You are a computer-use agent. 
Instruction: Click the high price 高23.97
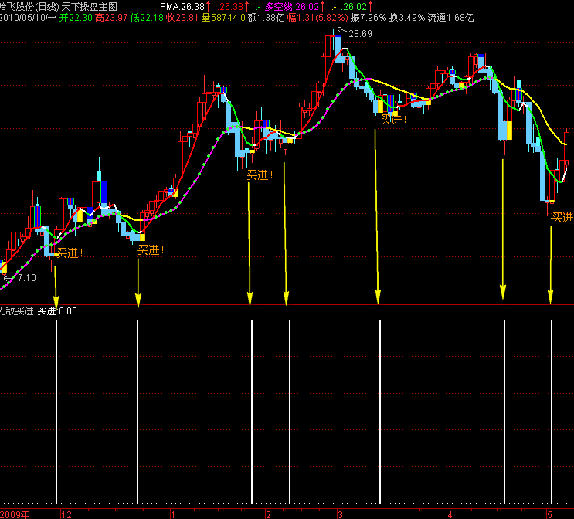(111, 18)
